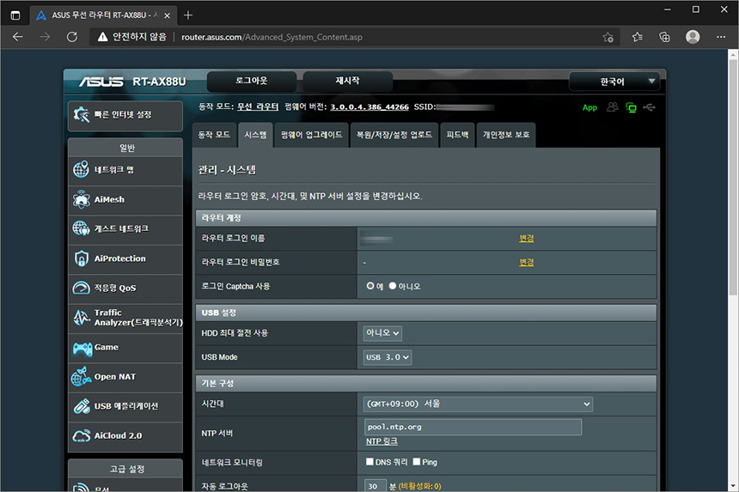739x492 pixels.
Task: Open a new browser tab
Action: pos(188,15)
